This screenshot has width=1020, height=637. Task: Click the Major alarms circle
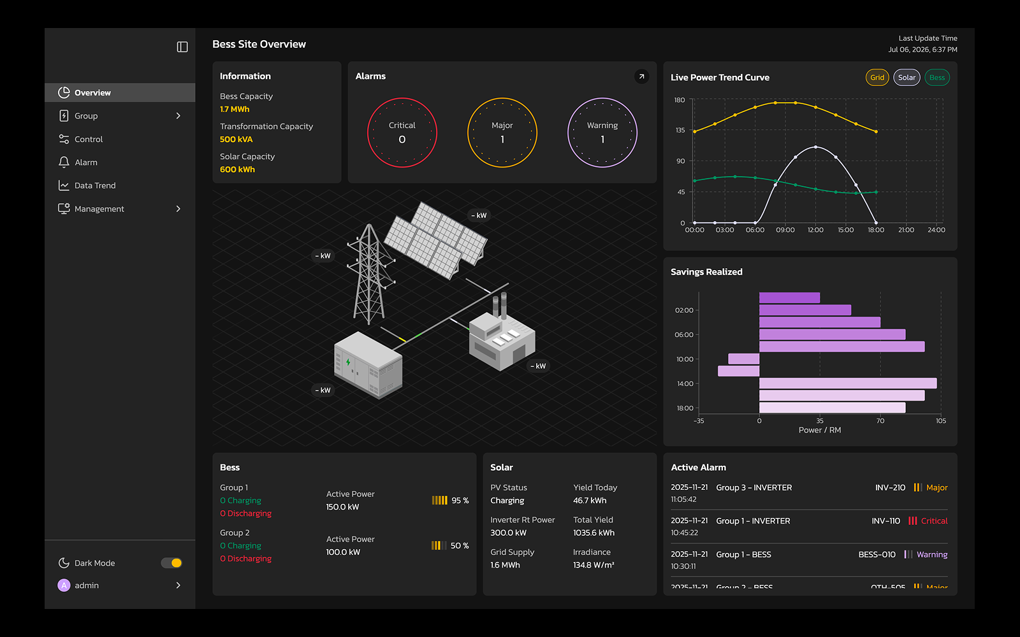pos(502,132)
